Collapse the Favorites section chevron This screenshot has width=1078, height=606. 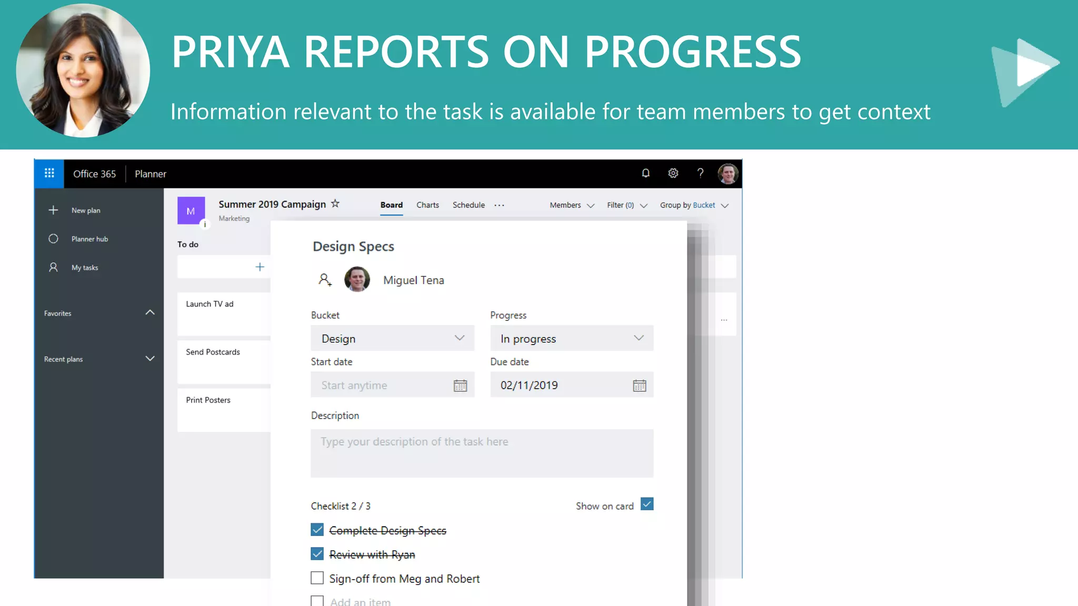tap(150, 312)
